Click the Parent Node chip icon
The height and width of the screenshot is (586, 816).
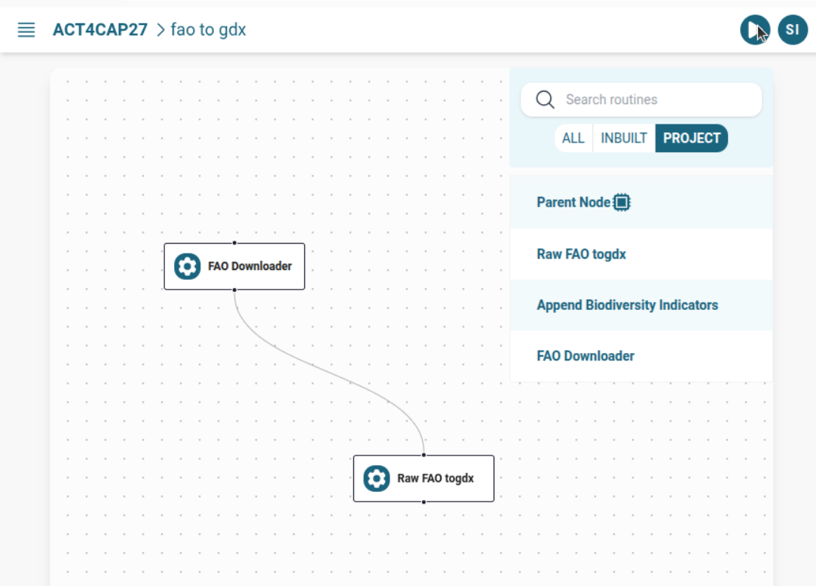tap(622, 202)
